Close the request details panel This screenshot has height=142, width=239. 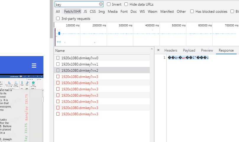(x=158, y=50)
